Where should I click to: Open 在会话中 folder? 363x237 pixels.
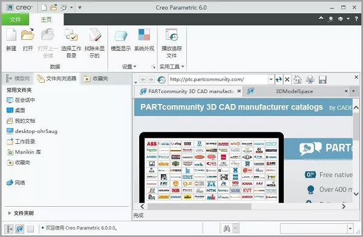[21, 100]
